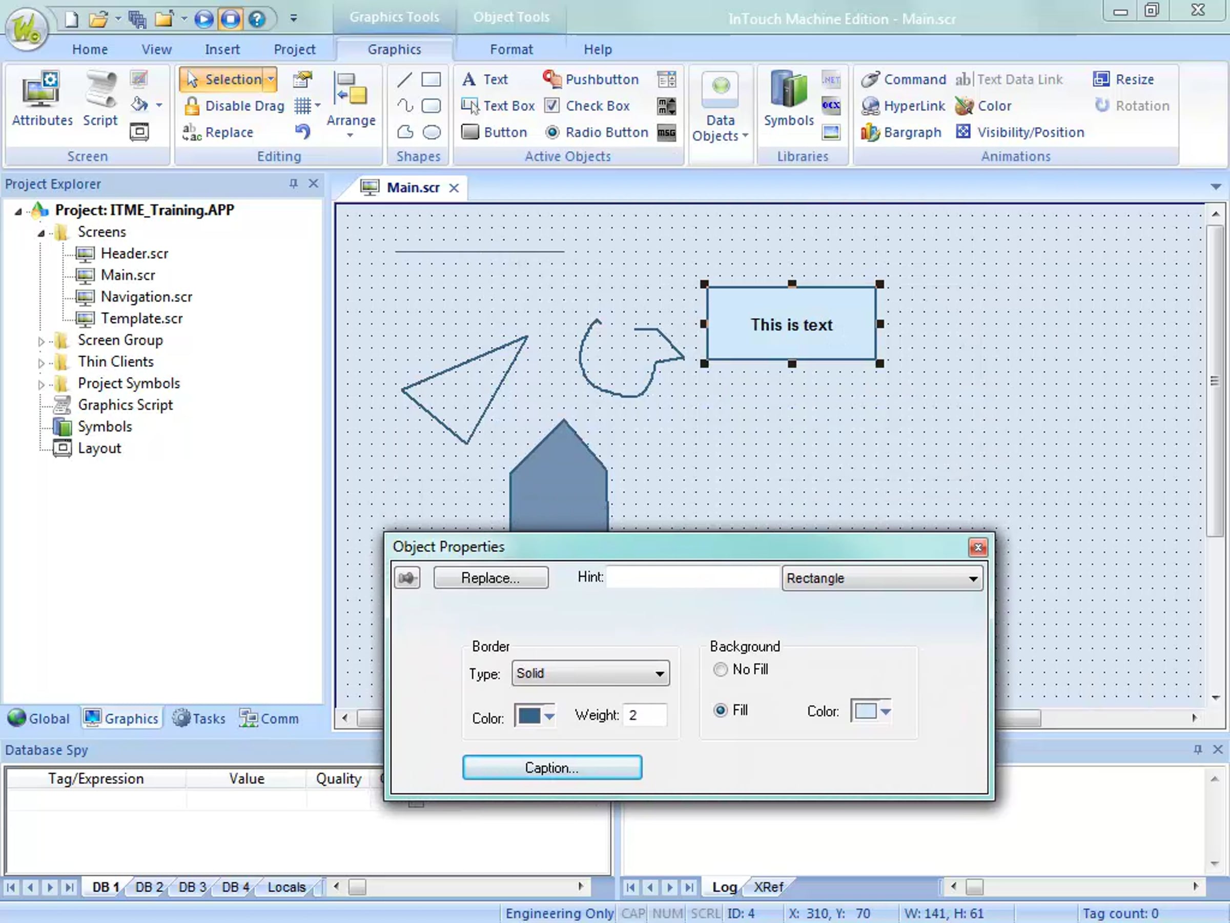Select the Ellipse shape tool
Viewport: 1230px width, 923px height.
click(432, 132)
